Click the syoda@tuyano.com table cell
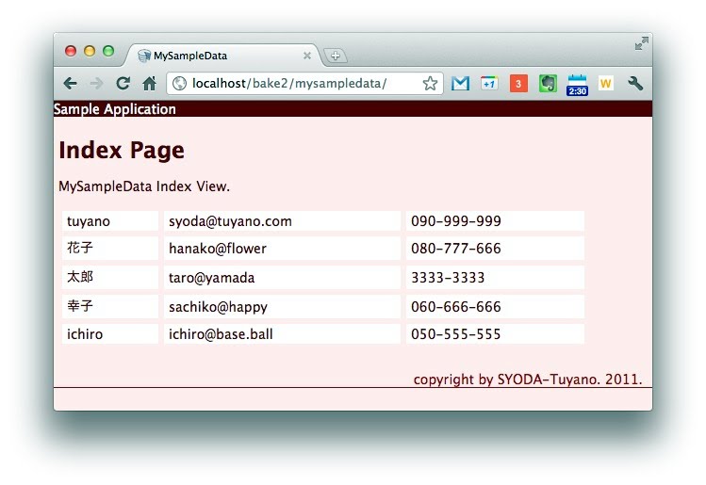Image resolution: width=706 pixels, height=485 pixels. tap(282, 221)
